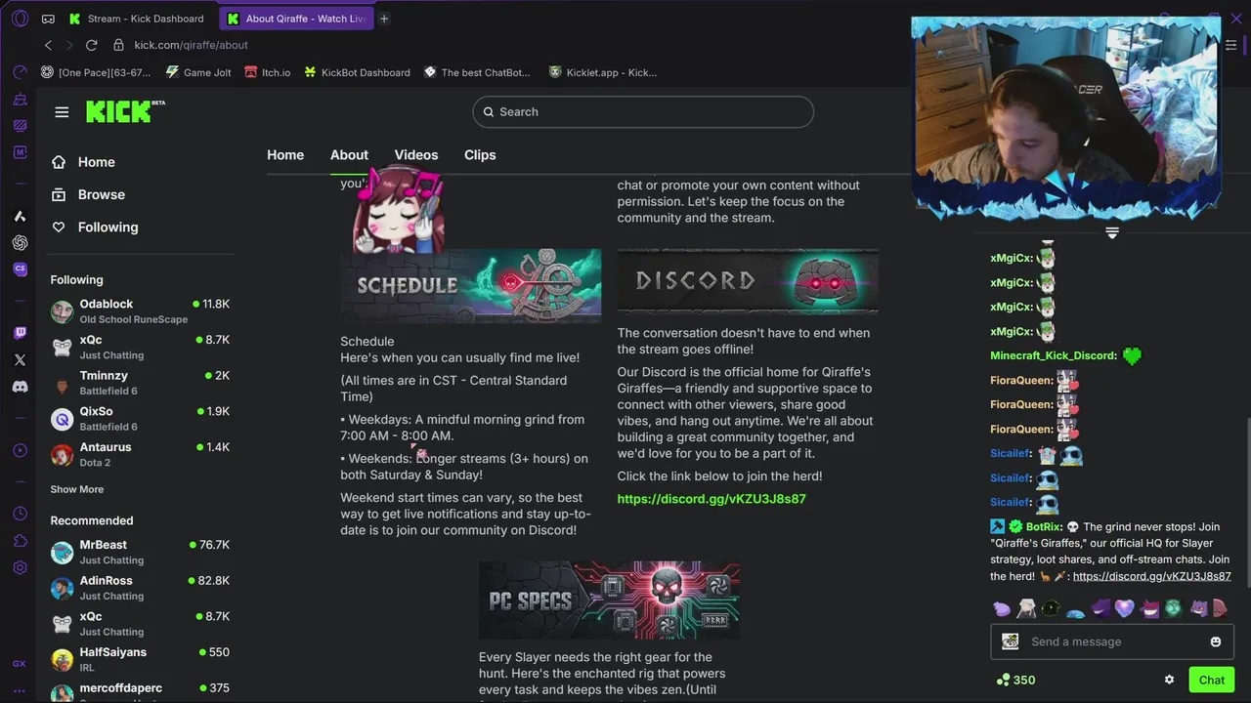Open HalfSaiyans IRL channel
Viewport: 1251px width, 703px height.
[141, 659]
